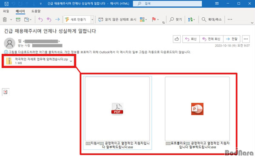Open the Categorize color squares dropdown
The height and width of the screenshot is (157, 255).
tap(143, 19)
